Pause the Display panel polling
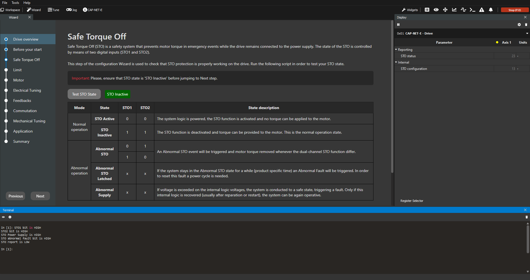The height and width of the screenshot is (280, 530). 398,25
